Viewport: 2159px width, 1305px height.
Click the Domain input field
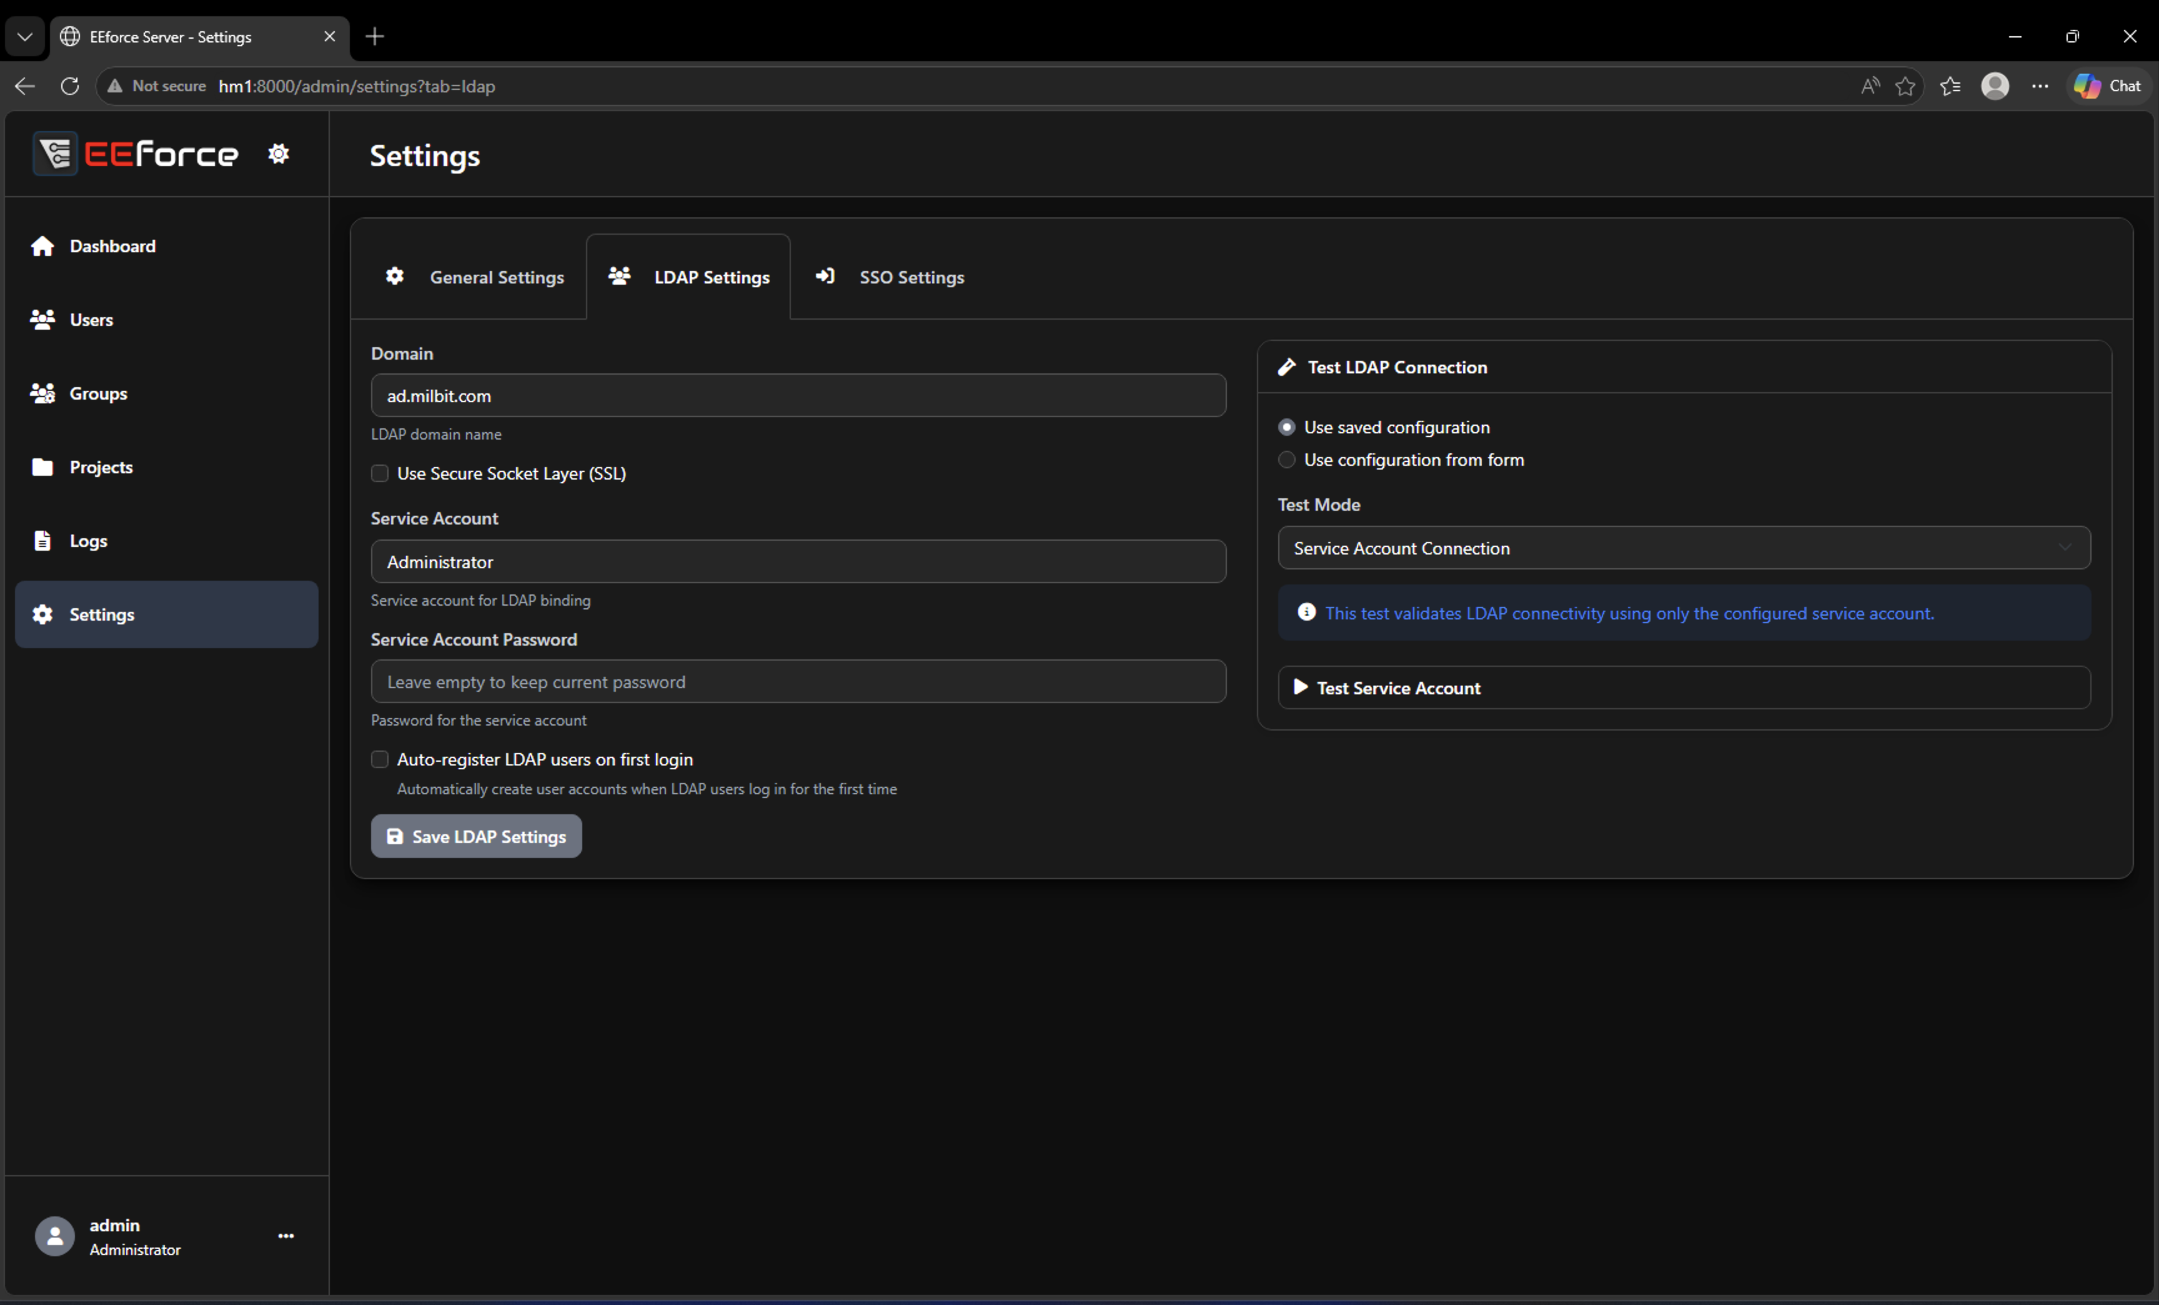coord(798,396)
